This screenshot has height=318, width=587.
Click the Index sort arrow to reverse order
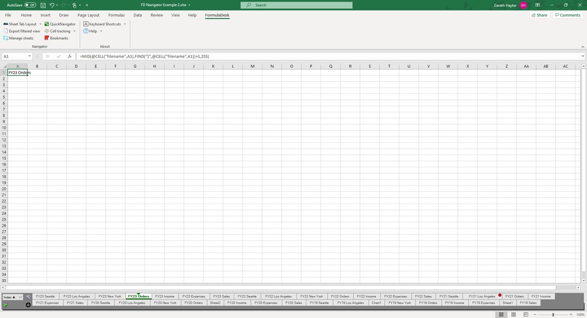click(13, 296)
